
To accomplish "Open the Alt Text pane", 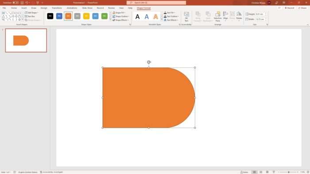I will pyautogui.click(x=186, y=16).
